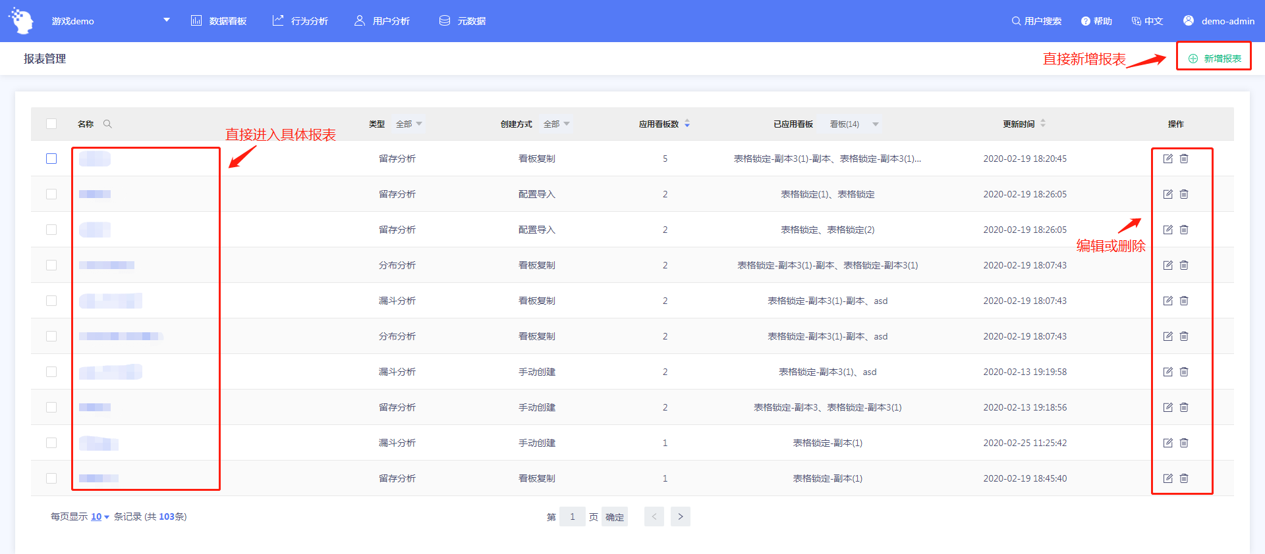The height and width of the screenshot is (554, 1265).
Task: Edit the report updated 2020-02-13 19:19:58
Action: [1167, 372]
